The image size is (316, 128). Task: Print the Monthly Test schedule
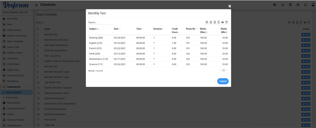click(x=223, y=22)
